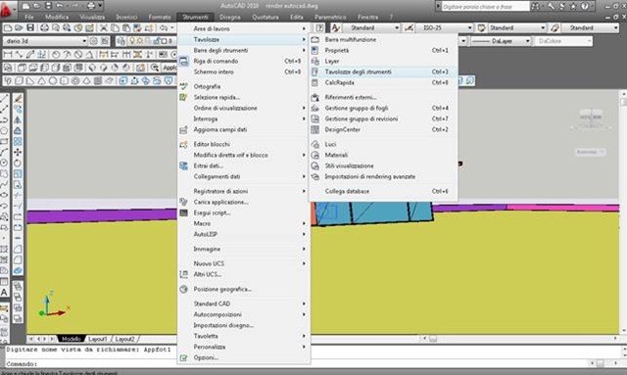Screen dimensions: 627x375
Task: Expand the dario 3d workspace dropdown
Action: (45, 41)
